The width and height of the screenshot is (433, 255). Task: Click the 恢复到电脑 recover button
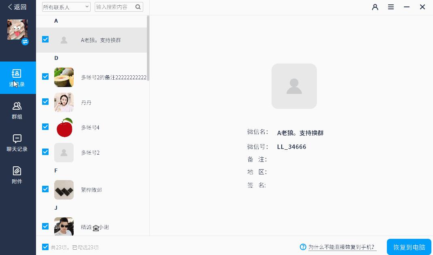(409, 246)
